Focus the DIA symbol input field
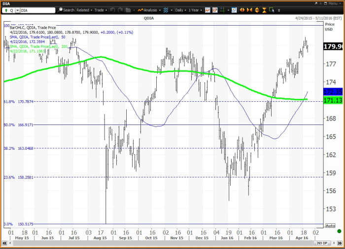This screenshot has height=249, width=345. 37,10
